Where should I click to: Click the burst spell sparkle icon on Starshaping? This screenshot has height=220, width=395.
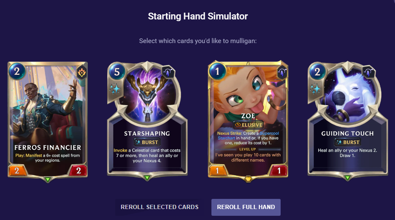(x=115, y=89)
